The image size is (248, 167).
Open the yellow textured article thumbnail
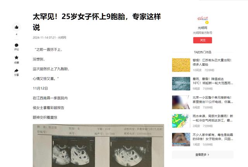pyautogui.click(x=181, y=65)
